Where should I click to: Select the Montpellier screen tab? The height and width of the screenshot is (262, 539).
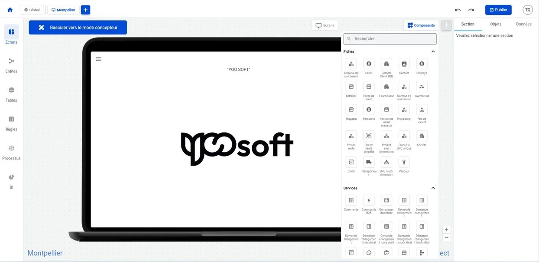pyautogui.click(x=63, y=10)
